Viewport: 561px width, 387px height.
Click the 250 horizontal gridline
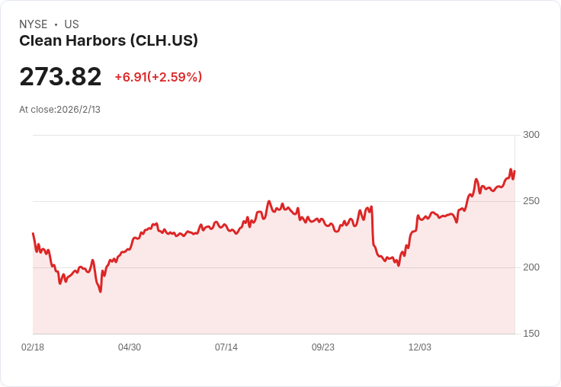274,201
